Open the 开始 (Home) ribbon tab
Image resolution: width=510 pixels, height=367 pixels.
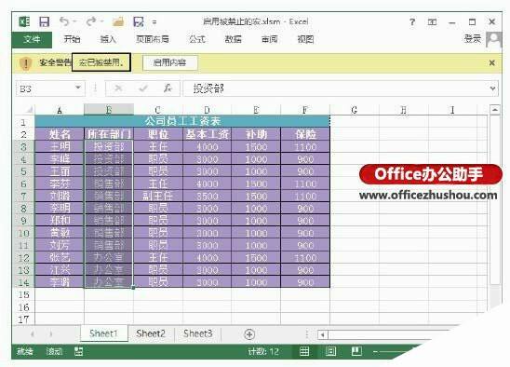(x=72, y=39)
